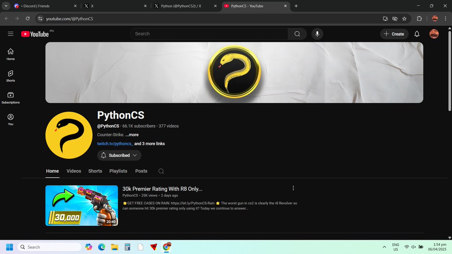Image resolution: width=452 pixels, height=254 pixels.
Task: Show hidden icons chevron in system tray
Action: tap(384, 247)
